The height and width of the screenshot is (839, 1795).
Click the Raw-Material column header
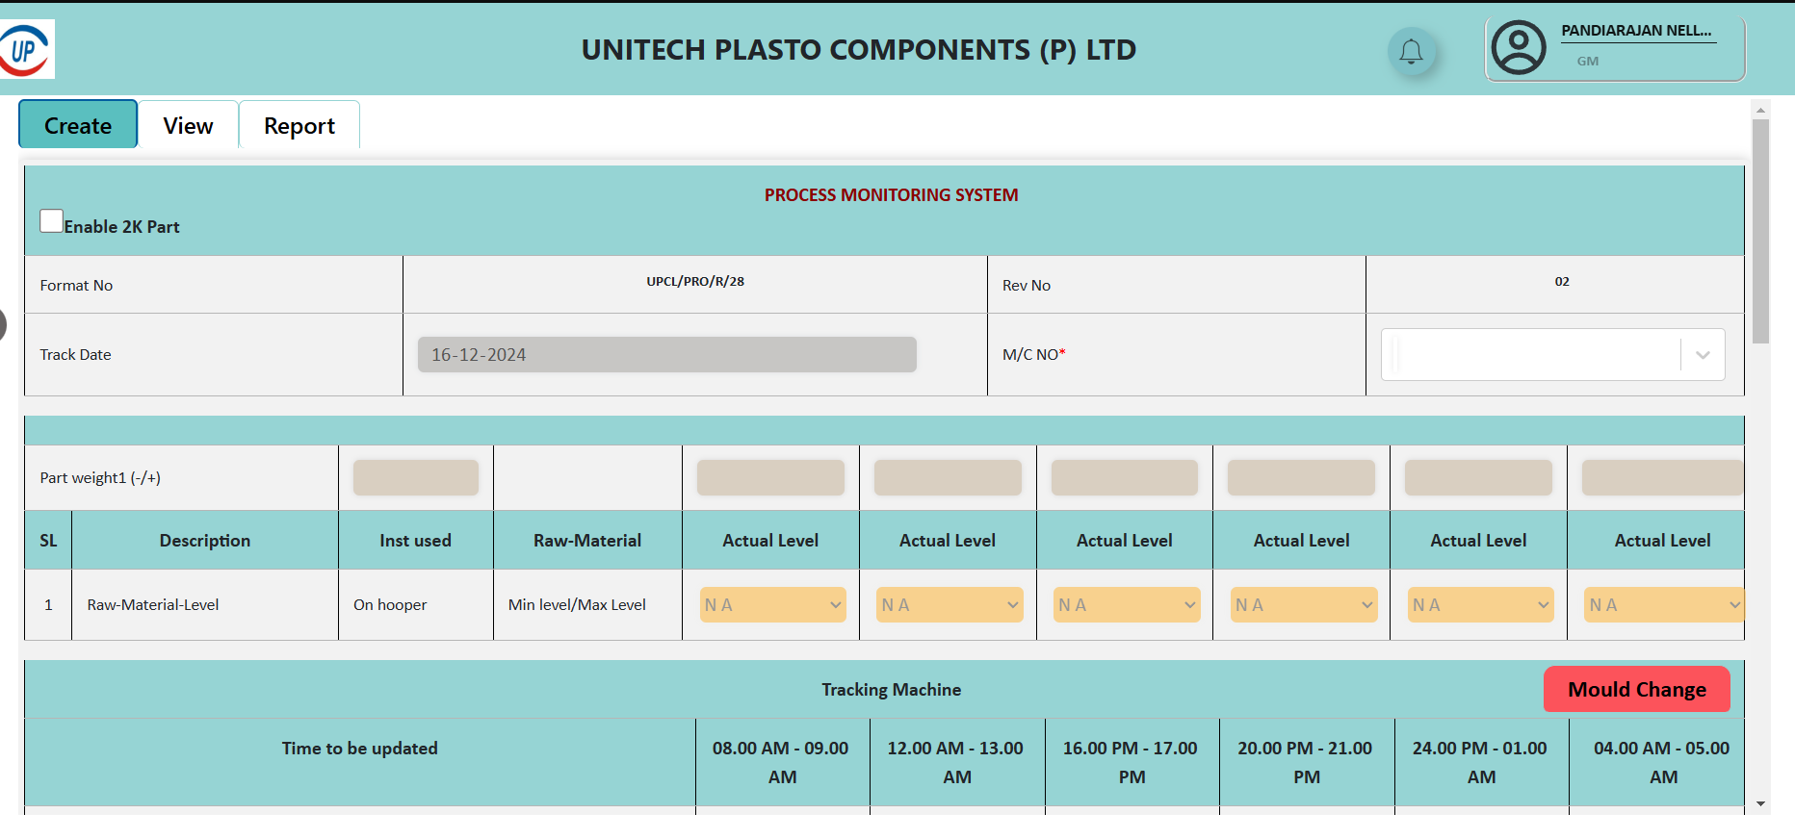[x=587, y=540]
